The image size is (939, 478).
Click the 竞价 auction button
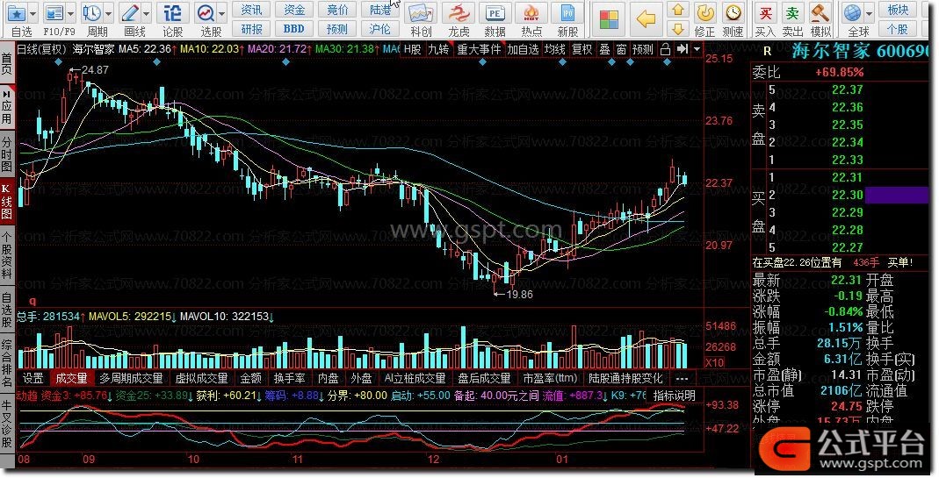pyautogui.click(x=337, y=11)
